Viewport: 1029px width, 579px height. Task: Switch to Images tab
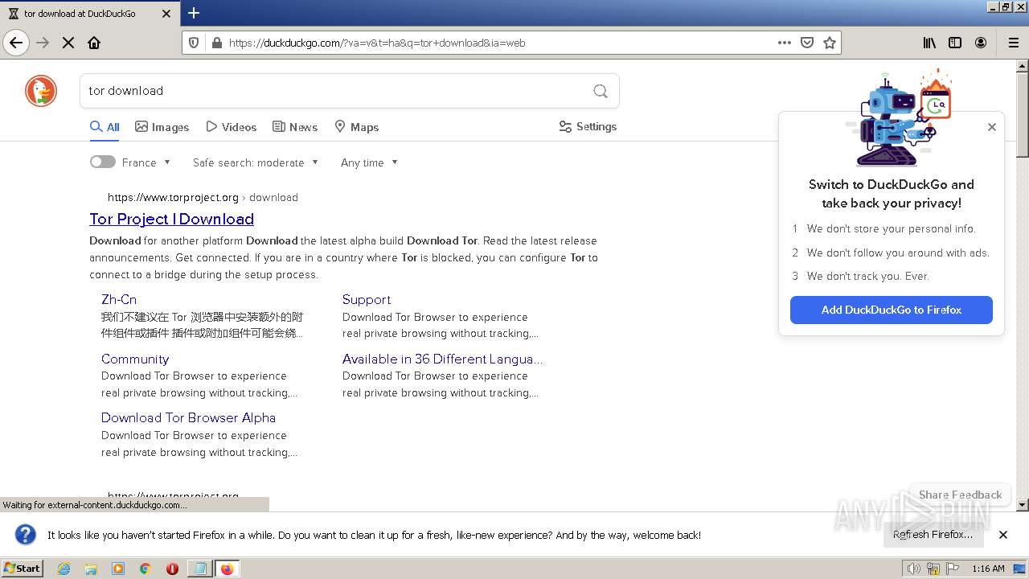162,127
